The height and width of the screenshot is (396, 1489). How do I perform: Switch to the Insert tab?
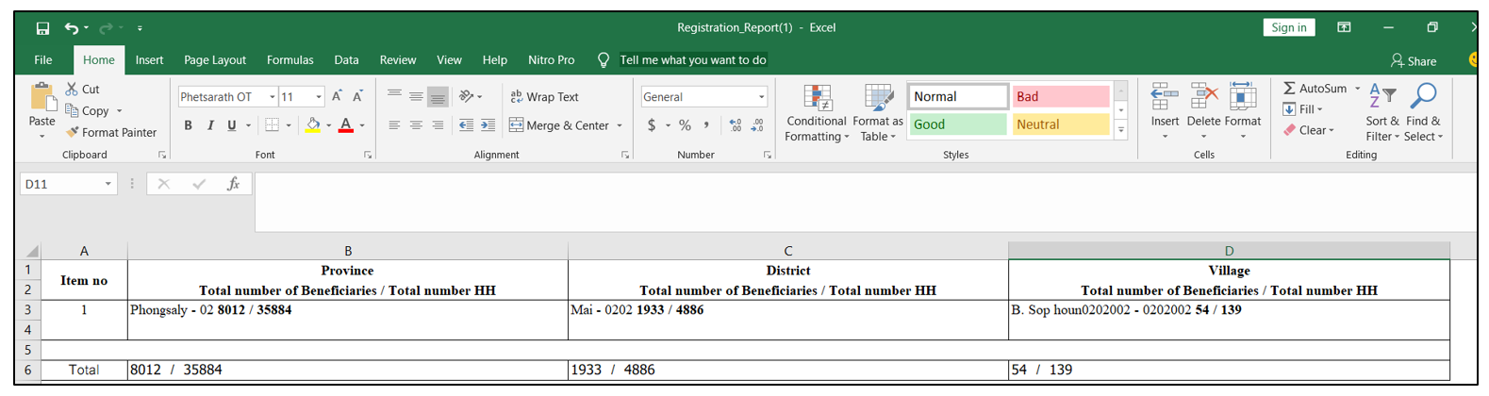149,60
